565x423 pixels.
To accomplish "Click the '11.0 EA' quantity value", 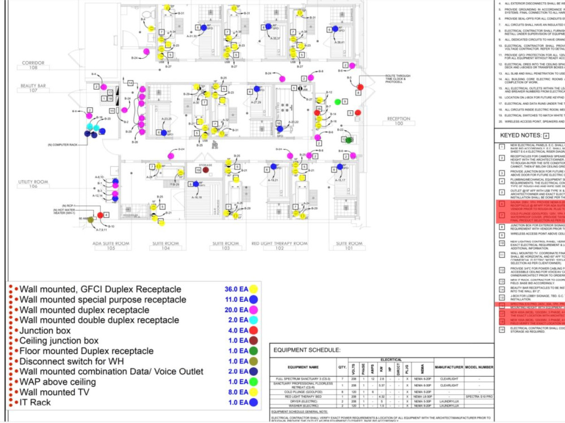I will point(236,299).
